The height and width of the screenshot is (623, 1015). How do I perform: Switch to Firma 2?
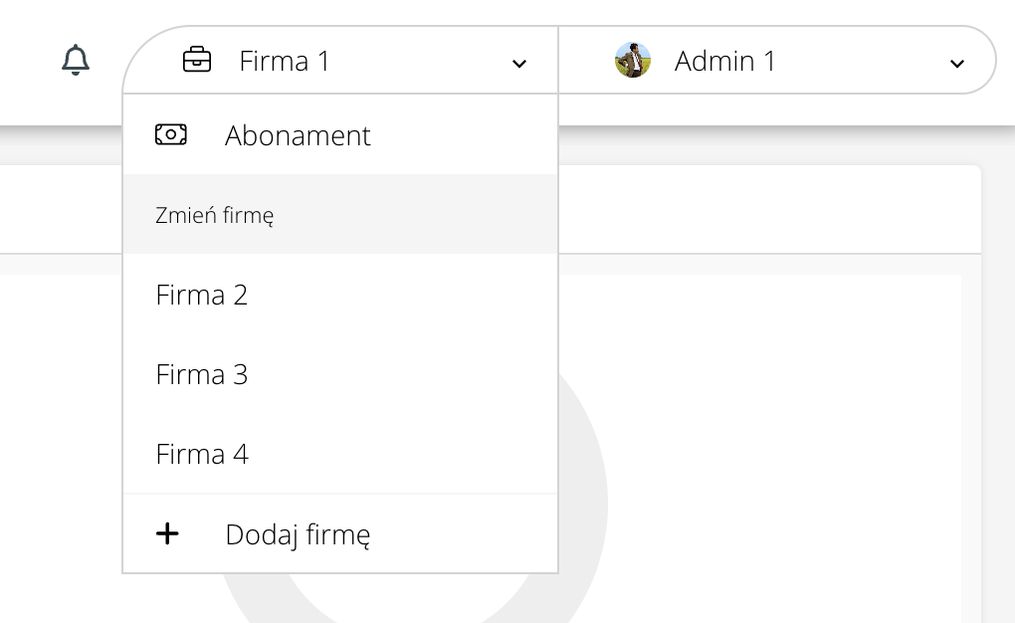point(202,295)
